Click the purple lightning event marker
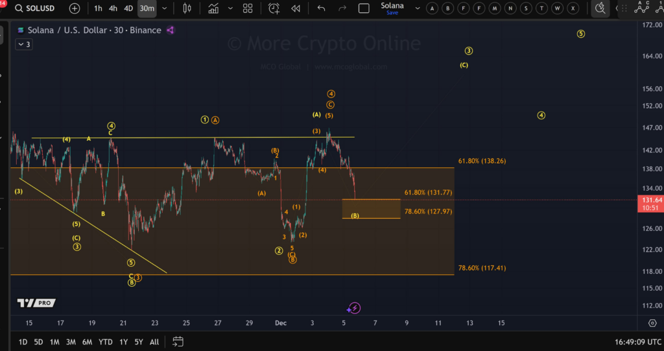Image resolution: width=664 pixels, height=351 pixels. pos(355,308)
